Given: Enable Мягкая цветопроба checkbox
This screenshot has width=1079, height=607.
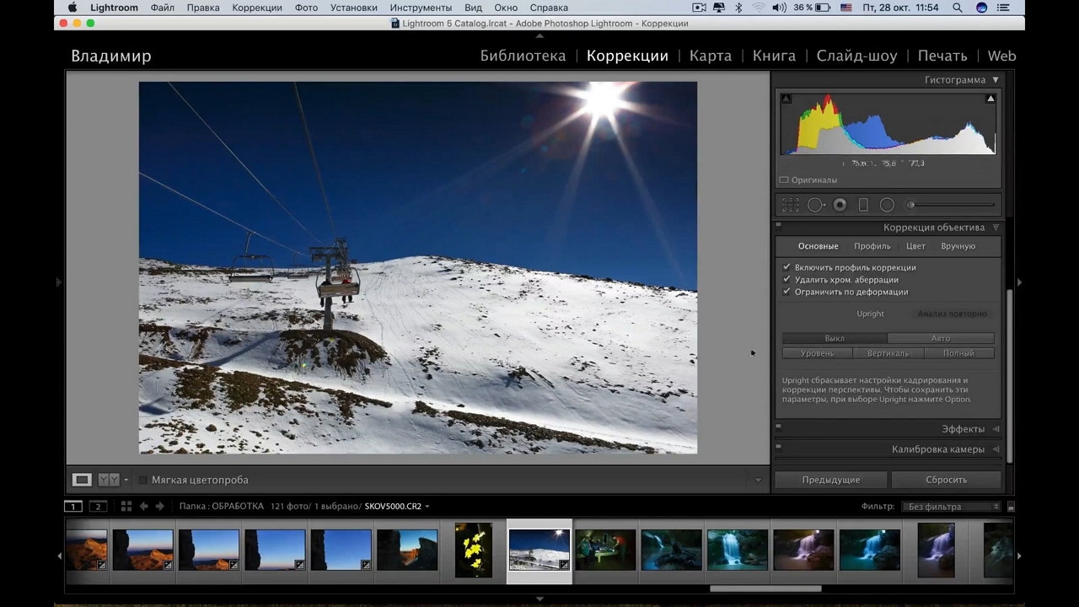Looking at the screenshot, I should pyautogui.click(x=142, y=480).
